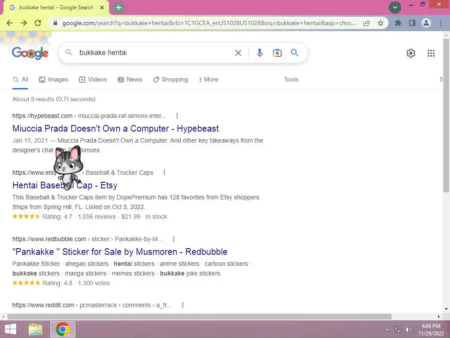Image resolution: width=450 pixels, height=338 pixels.
Task: Share this page using the share icon
Action: pyautogui.click(x=367, y=23)
